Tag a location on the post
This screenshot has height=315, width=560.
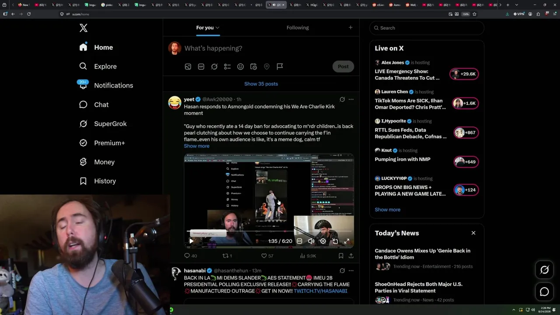[x=266, y=66]
